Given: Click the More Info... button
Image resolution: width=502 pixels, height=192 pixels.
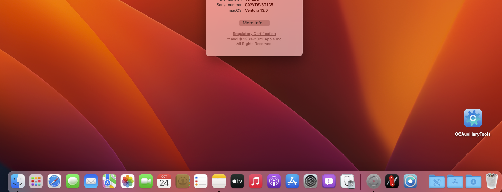Looking at the screenshot, I should pyautogui.click(x=254, y=23).
